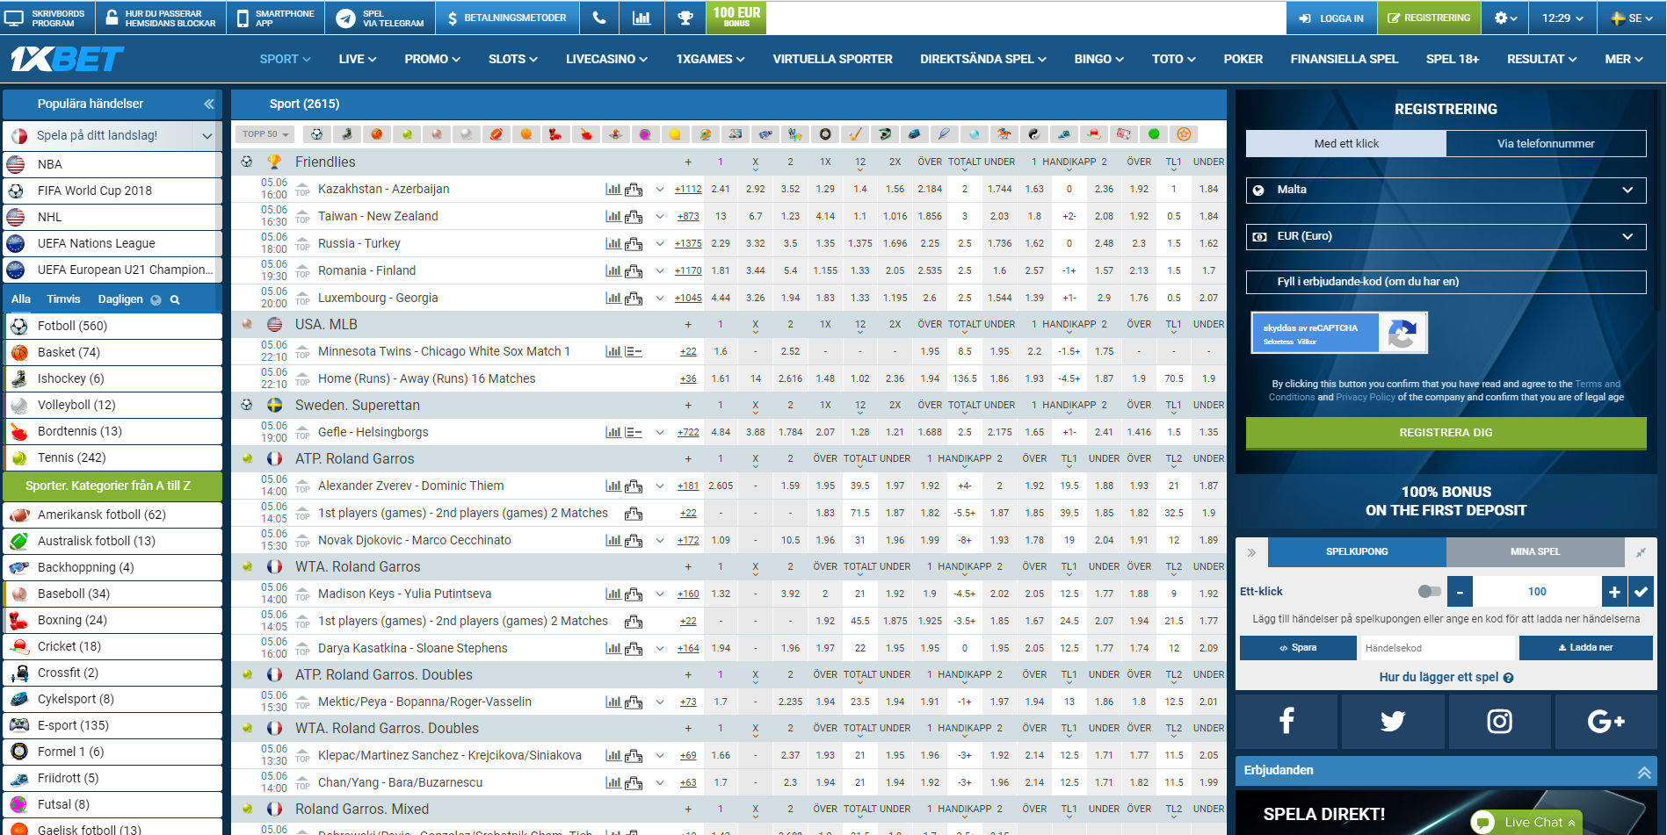Select Tennis (242) in sports list
Image resolution: width=1667 pixels, height=835 pixels.
(x=112, y=458)
